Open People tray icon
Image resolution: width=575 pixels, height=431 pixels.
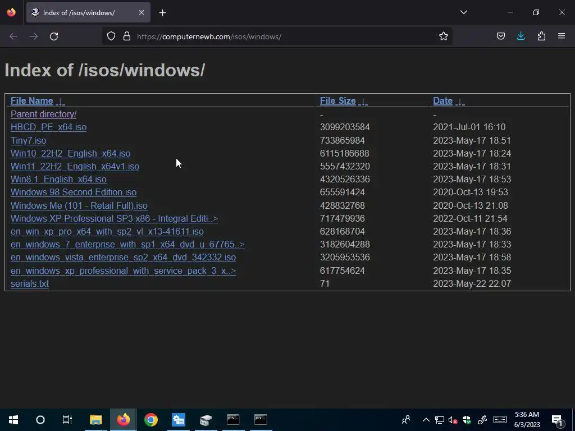(x=405, y=420)
